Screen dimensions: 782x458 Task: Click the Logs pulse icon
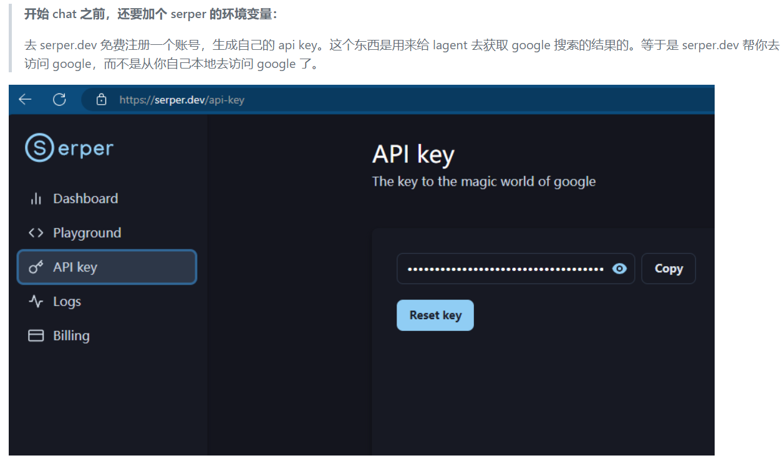36,302
